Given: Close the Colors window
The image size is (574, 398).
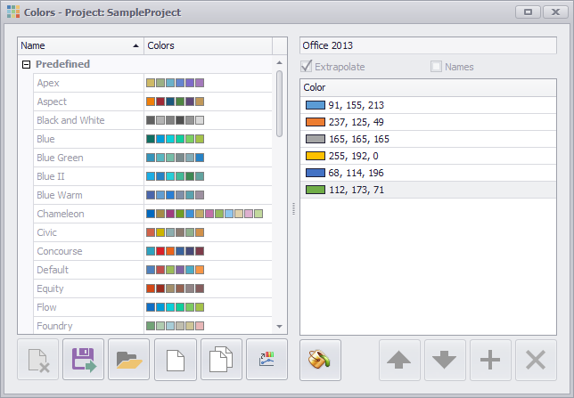Looking at the screenshot, I should (x=555, y=12).
